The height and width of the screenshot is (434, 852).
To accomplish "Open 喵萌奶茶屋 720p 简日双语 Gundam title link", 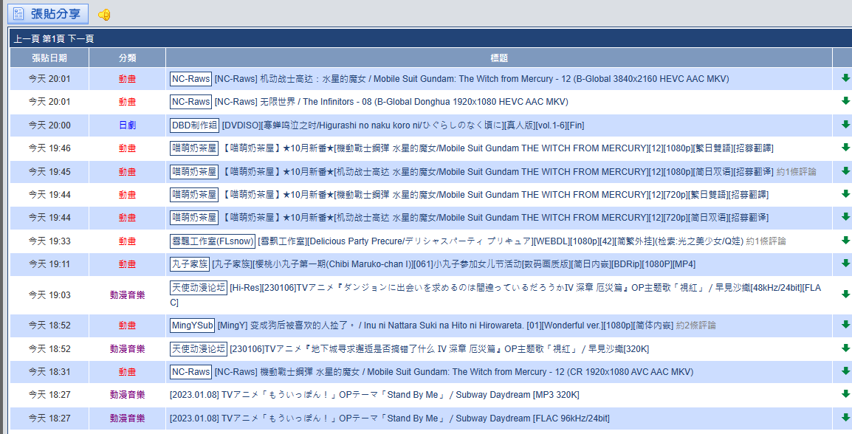I will point(495,217).
